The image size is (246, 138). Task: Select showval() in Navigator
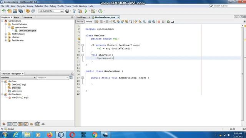pos(16,88)
